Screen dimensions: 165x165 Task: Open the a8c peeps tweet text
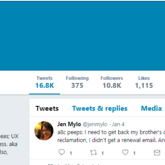pos(111,136)
